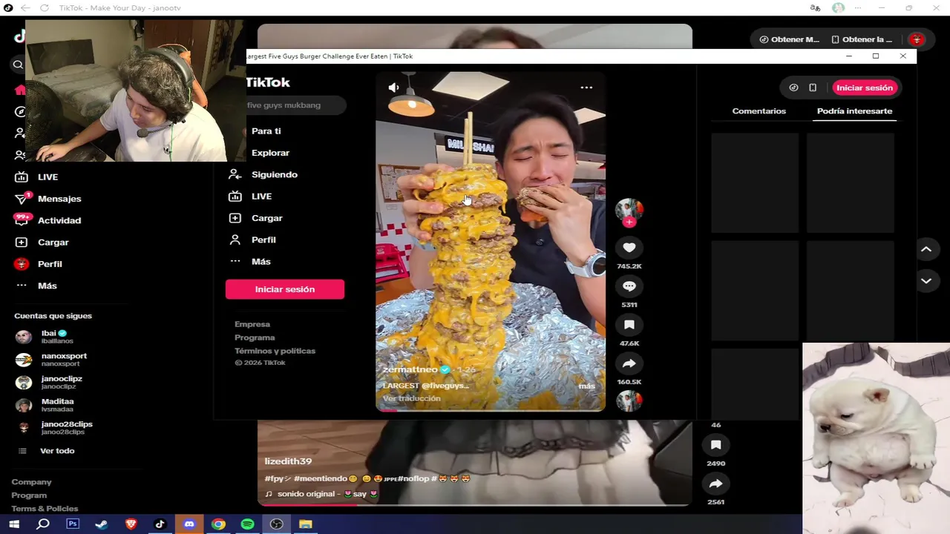Open LIVE in main window sidebar
Image resolution: width=950 pixels, height=534 pixels.
pyautogui.click(x=37, y=177)
